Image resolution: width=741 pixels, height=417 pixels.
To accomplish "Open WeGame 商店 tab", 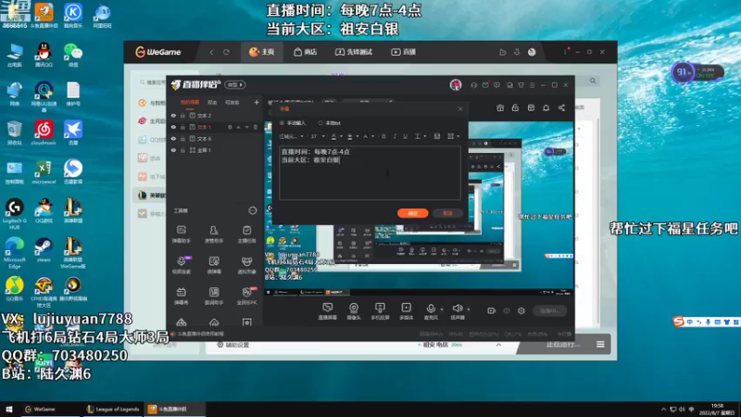I will [x=306, y=52].
